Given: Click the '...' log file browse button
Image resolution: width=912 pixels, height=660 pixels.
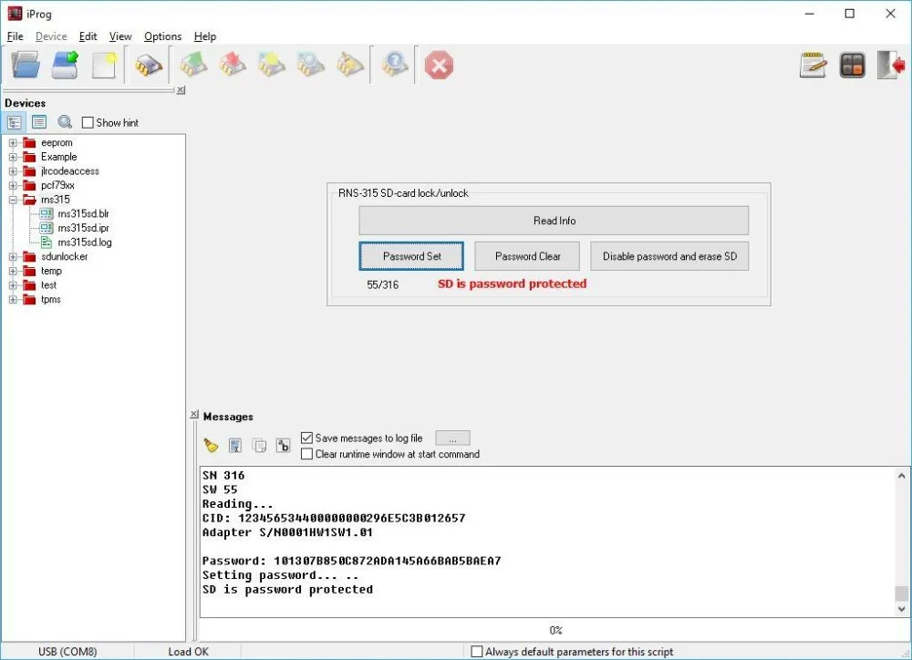Looking at the screenshot, I should [452, 438].
